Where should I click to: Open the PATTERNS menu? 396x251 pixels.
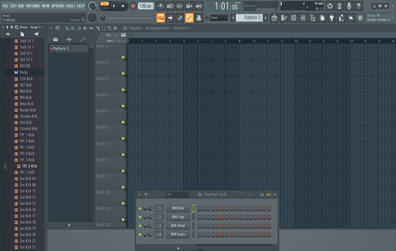(x=33, y=6)
